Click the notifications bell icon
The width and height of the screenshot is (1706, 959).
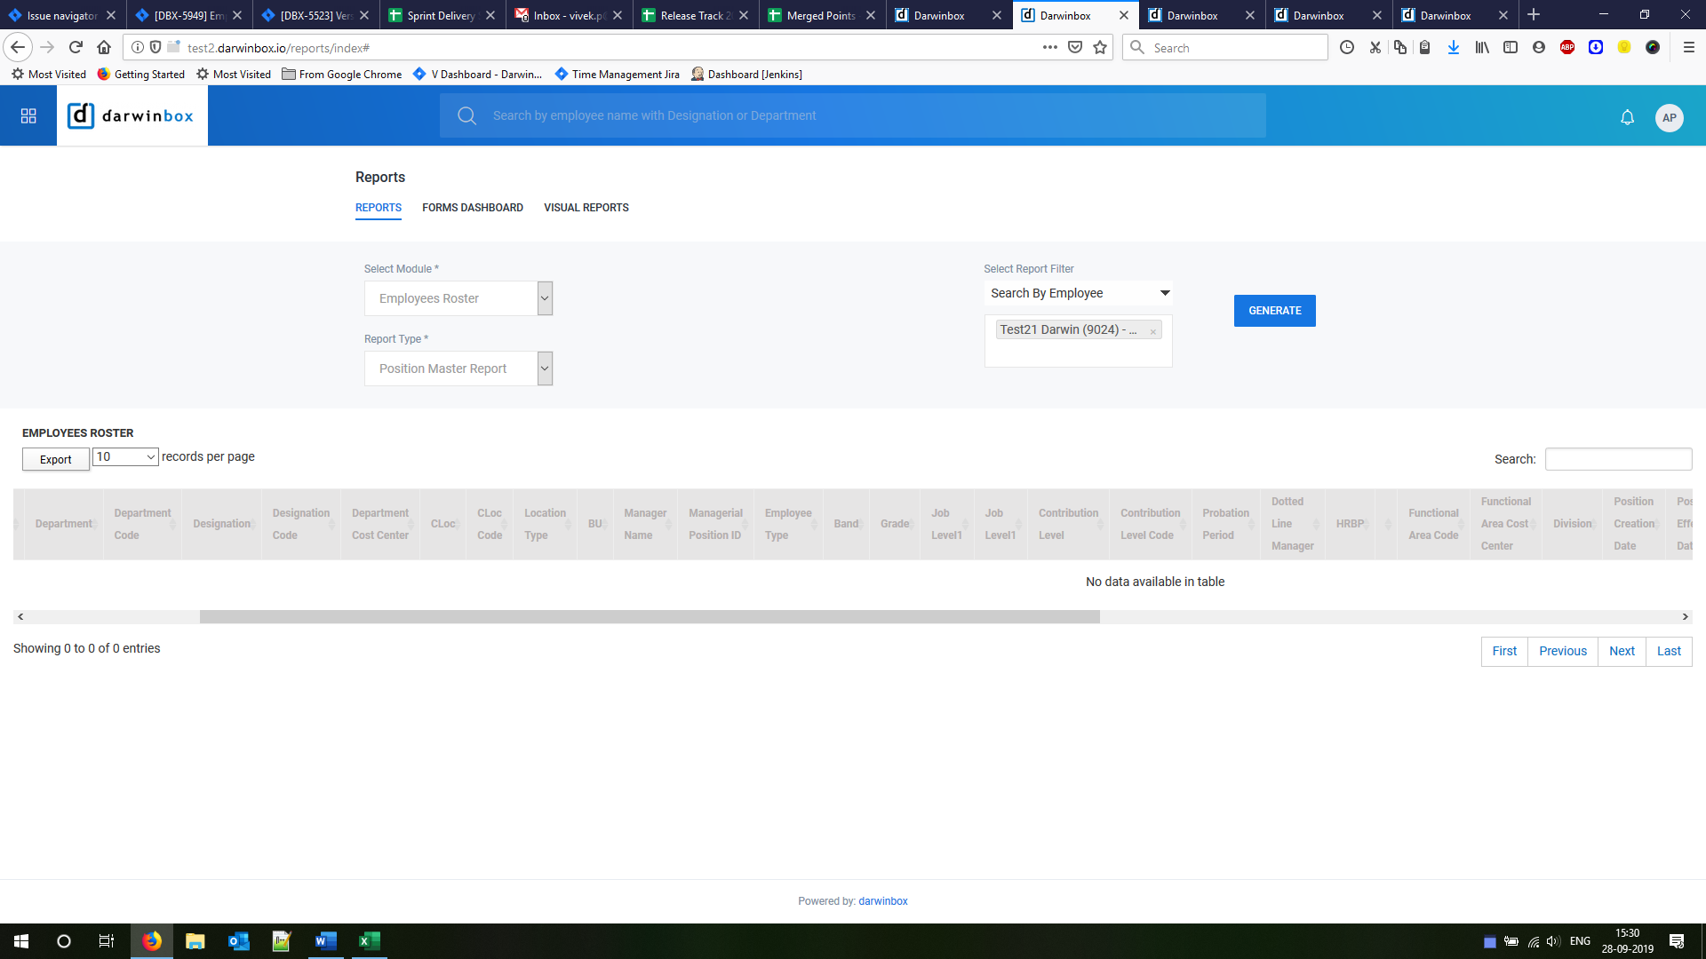1627,117
